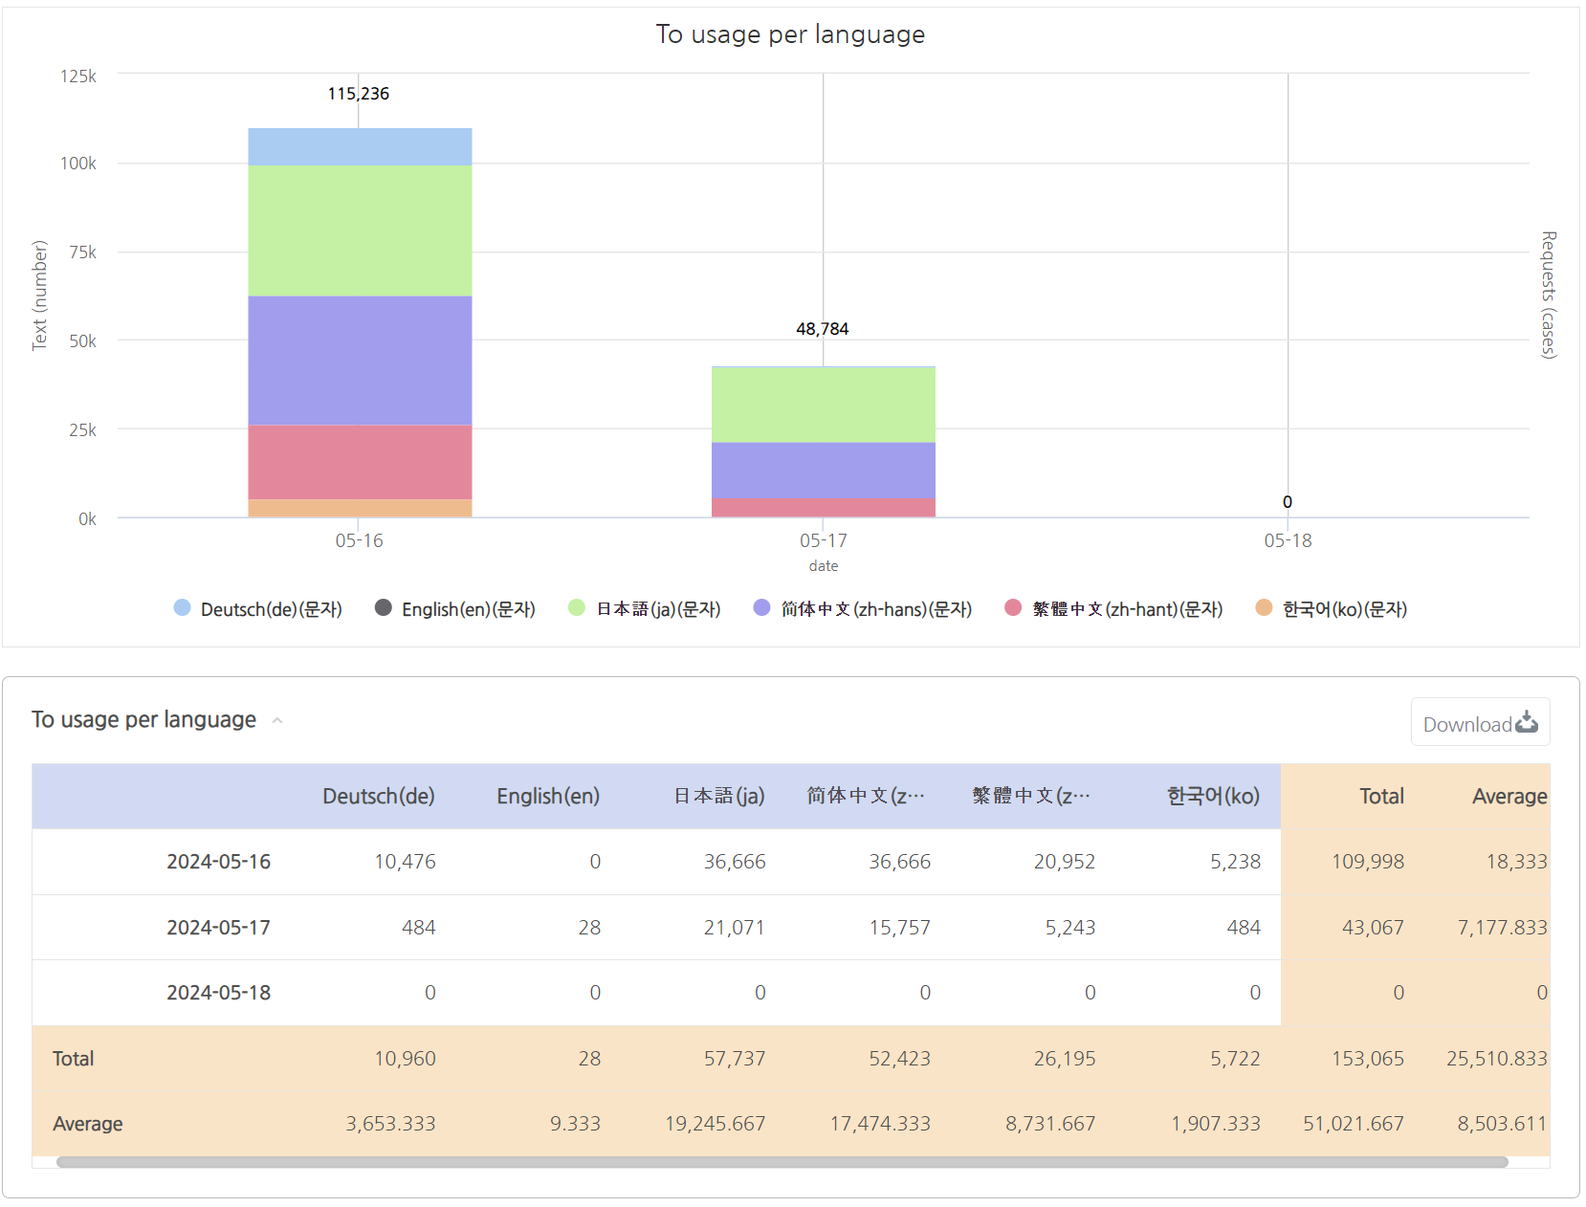Click the green 日本語 segment of the 05-16 bar
This screenshot has width=1586, height=1207.
click(360, 230)
